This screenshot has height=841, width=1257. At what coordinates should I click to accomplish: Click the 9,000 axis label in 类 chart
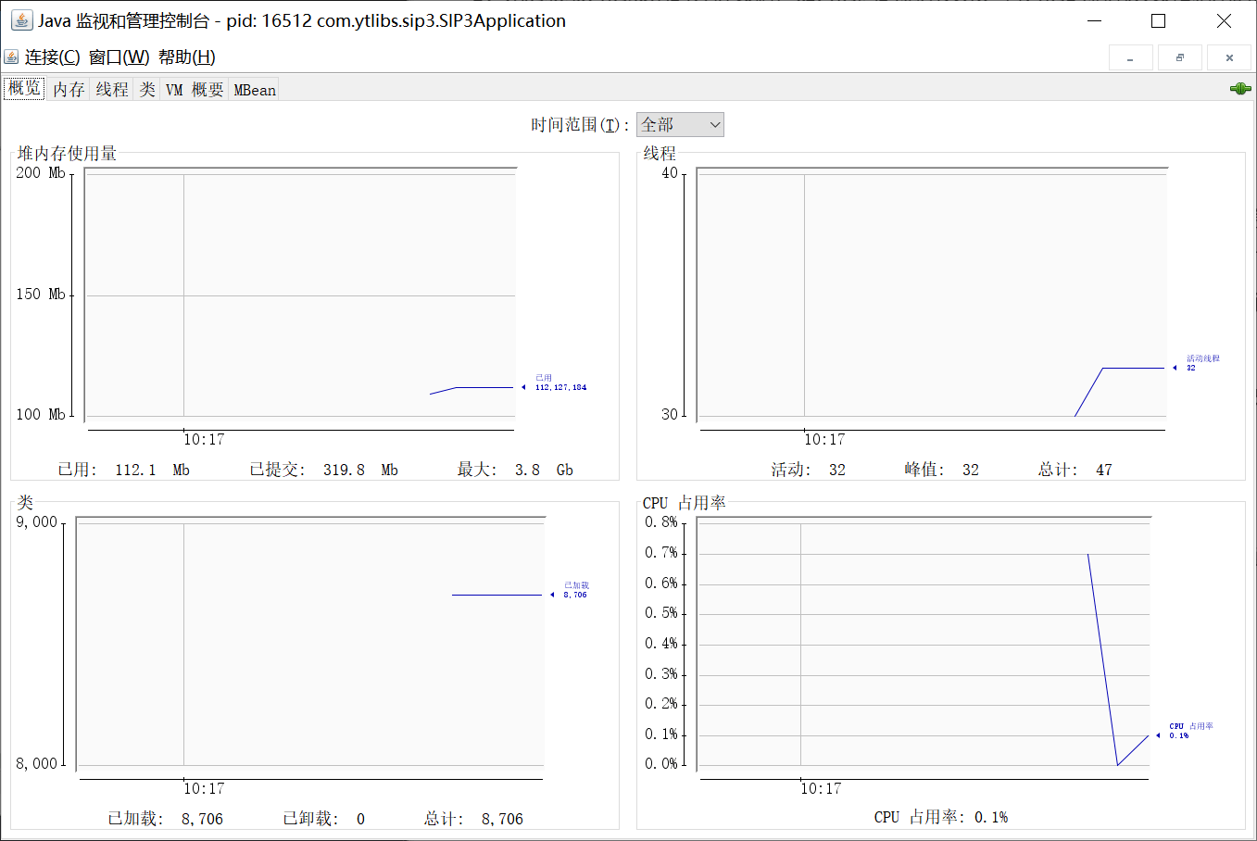(x=37, y=521)
